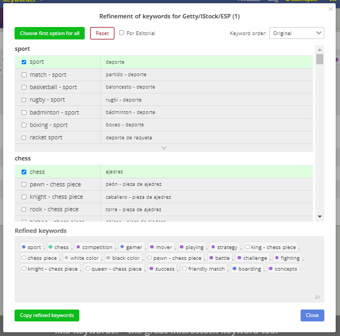Image resolution: width=340 pixels, height=336 pixels.
Task: Click the gamer keyword tag
Action: click(132, 247)
